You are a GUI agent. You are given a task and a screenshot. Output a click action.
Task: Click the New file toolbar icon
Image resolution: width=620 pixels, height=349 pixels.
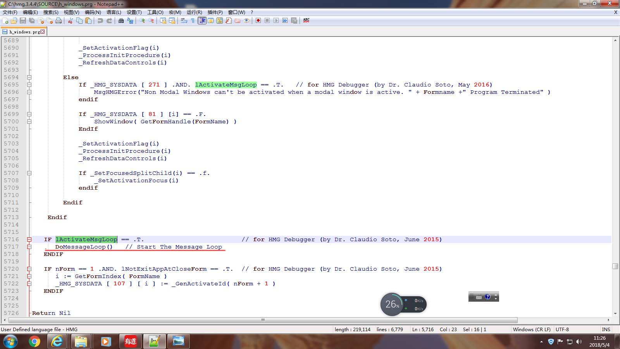pos(5,21)
